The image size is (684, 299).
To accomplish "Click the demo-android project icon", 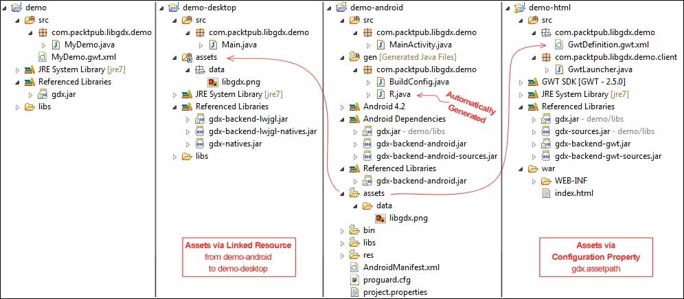I will [x=341, y=7].
